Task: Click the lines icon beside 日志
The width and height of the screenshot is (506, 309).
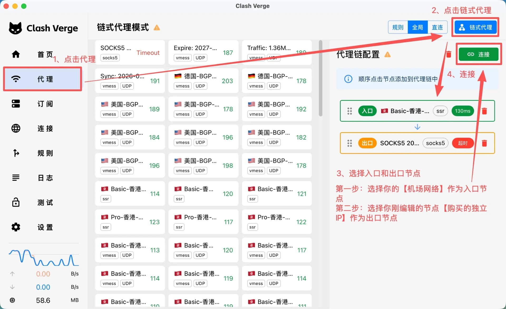Action: (16, 178)
